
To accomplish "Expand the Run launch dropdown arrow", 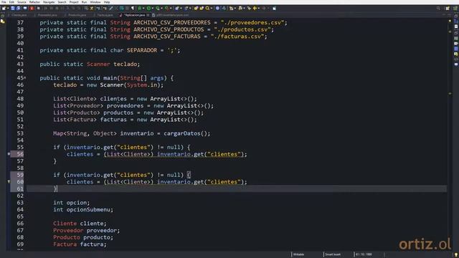I will coord(153,8).
